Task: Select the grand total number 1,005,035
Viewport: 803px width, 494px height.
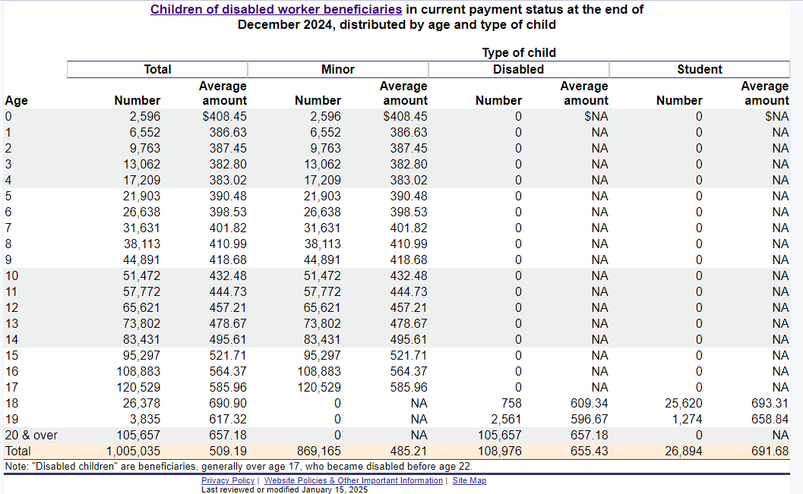Action: click(133, 451)
